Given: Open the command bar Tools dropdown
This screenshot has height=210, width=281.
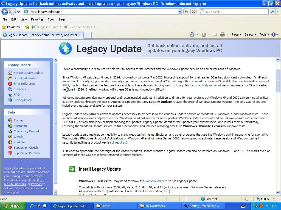Looking at the screenshot, I should [264, 35].
